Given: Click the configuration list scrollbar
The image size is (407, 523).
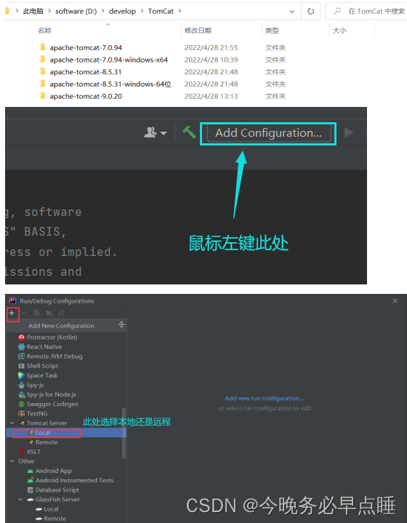Looking at the screenshot, I should coord(124,433).
